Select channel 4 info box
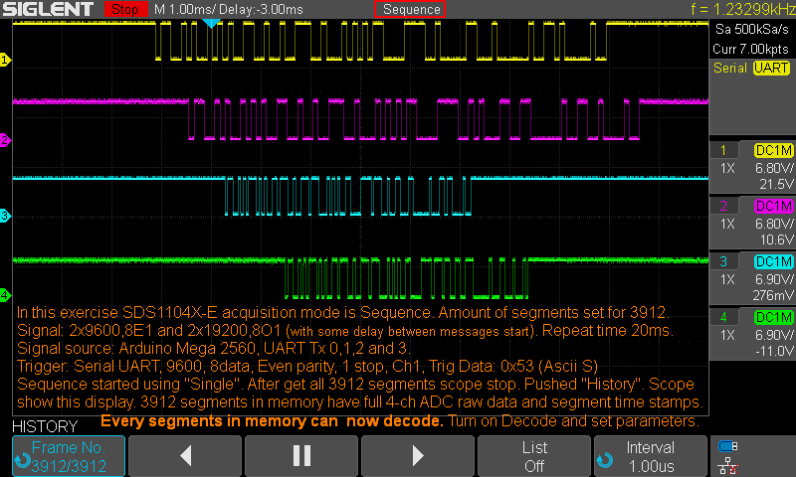The image size is (796, 477). 752,334
